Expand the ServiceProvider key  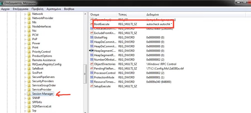(x=25, y=90)
